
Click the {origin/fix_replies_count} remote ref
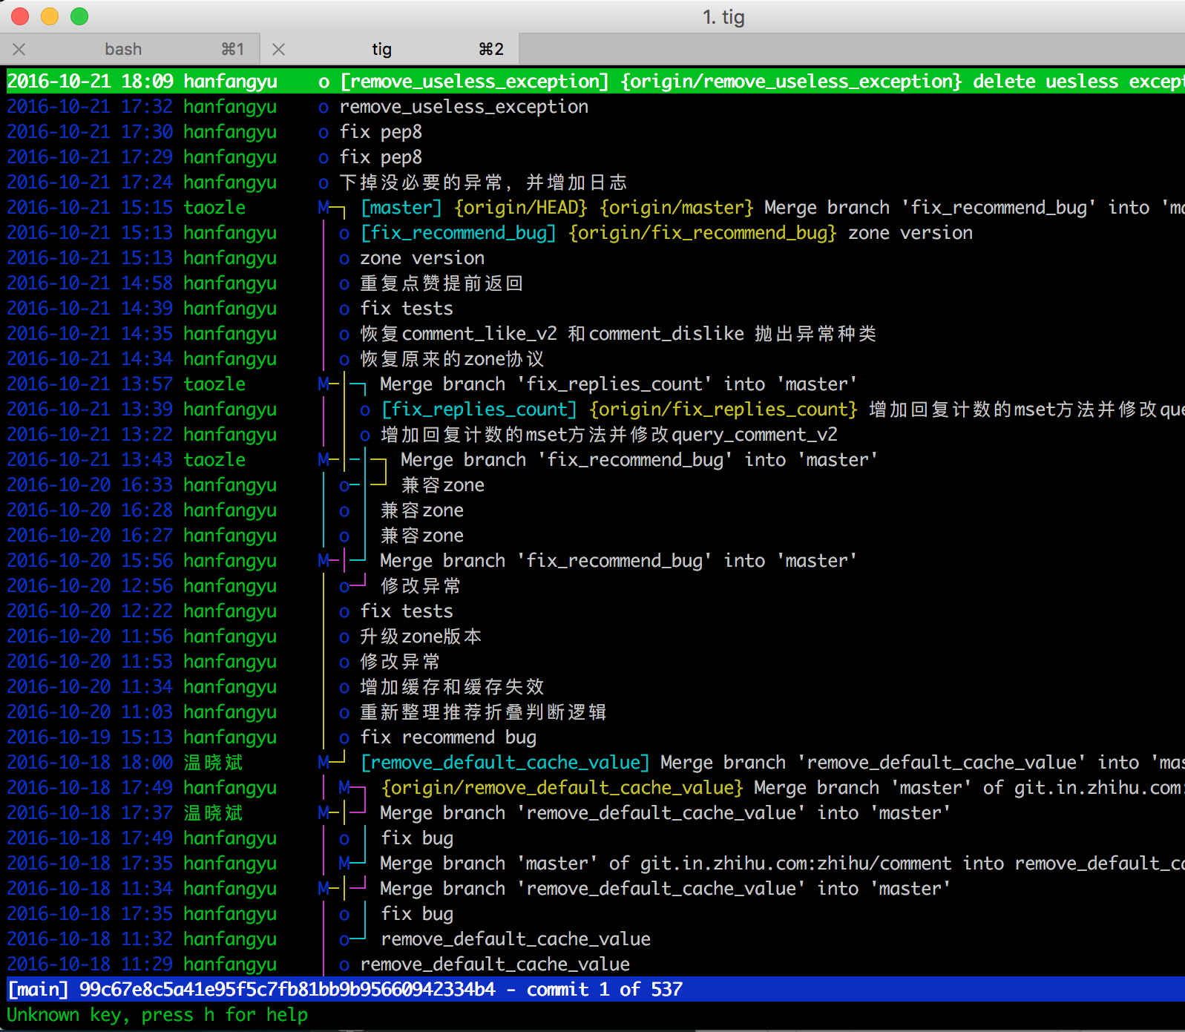723,410
